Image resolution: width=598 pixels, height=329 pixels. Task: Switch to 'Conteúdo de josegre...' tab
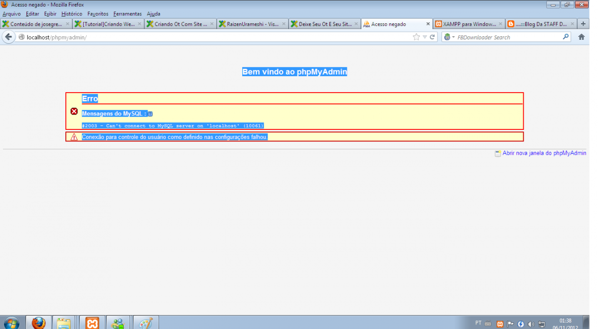(36, 24)
